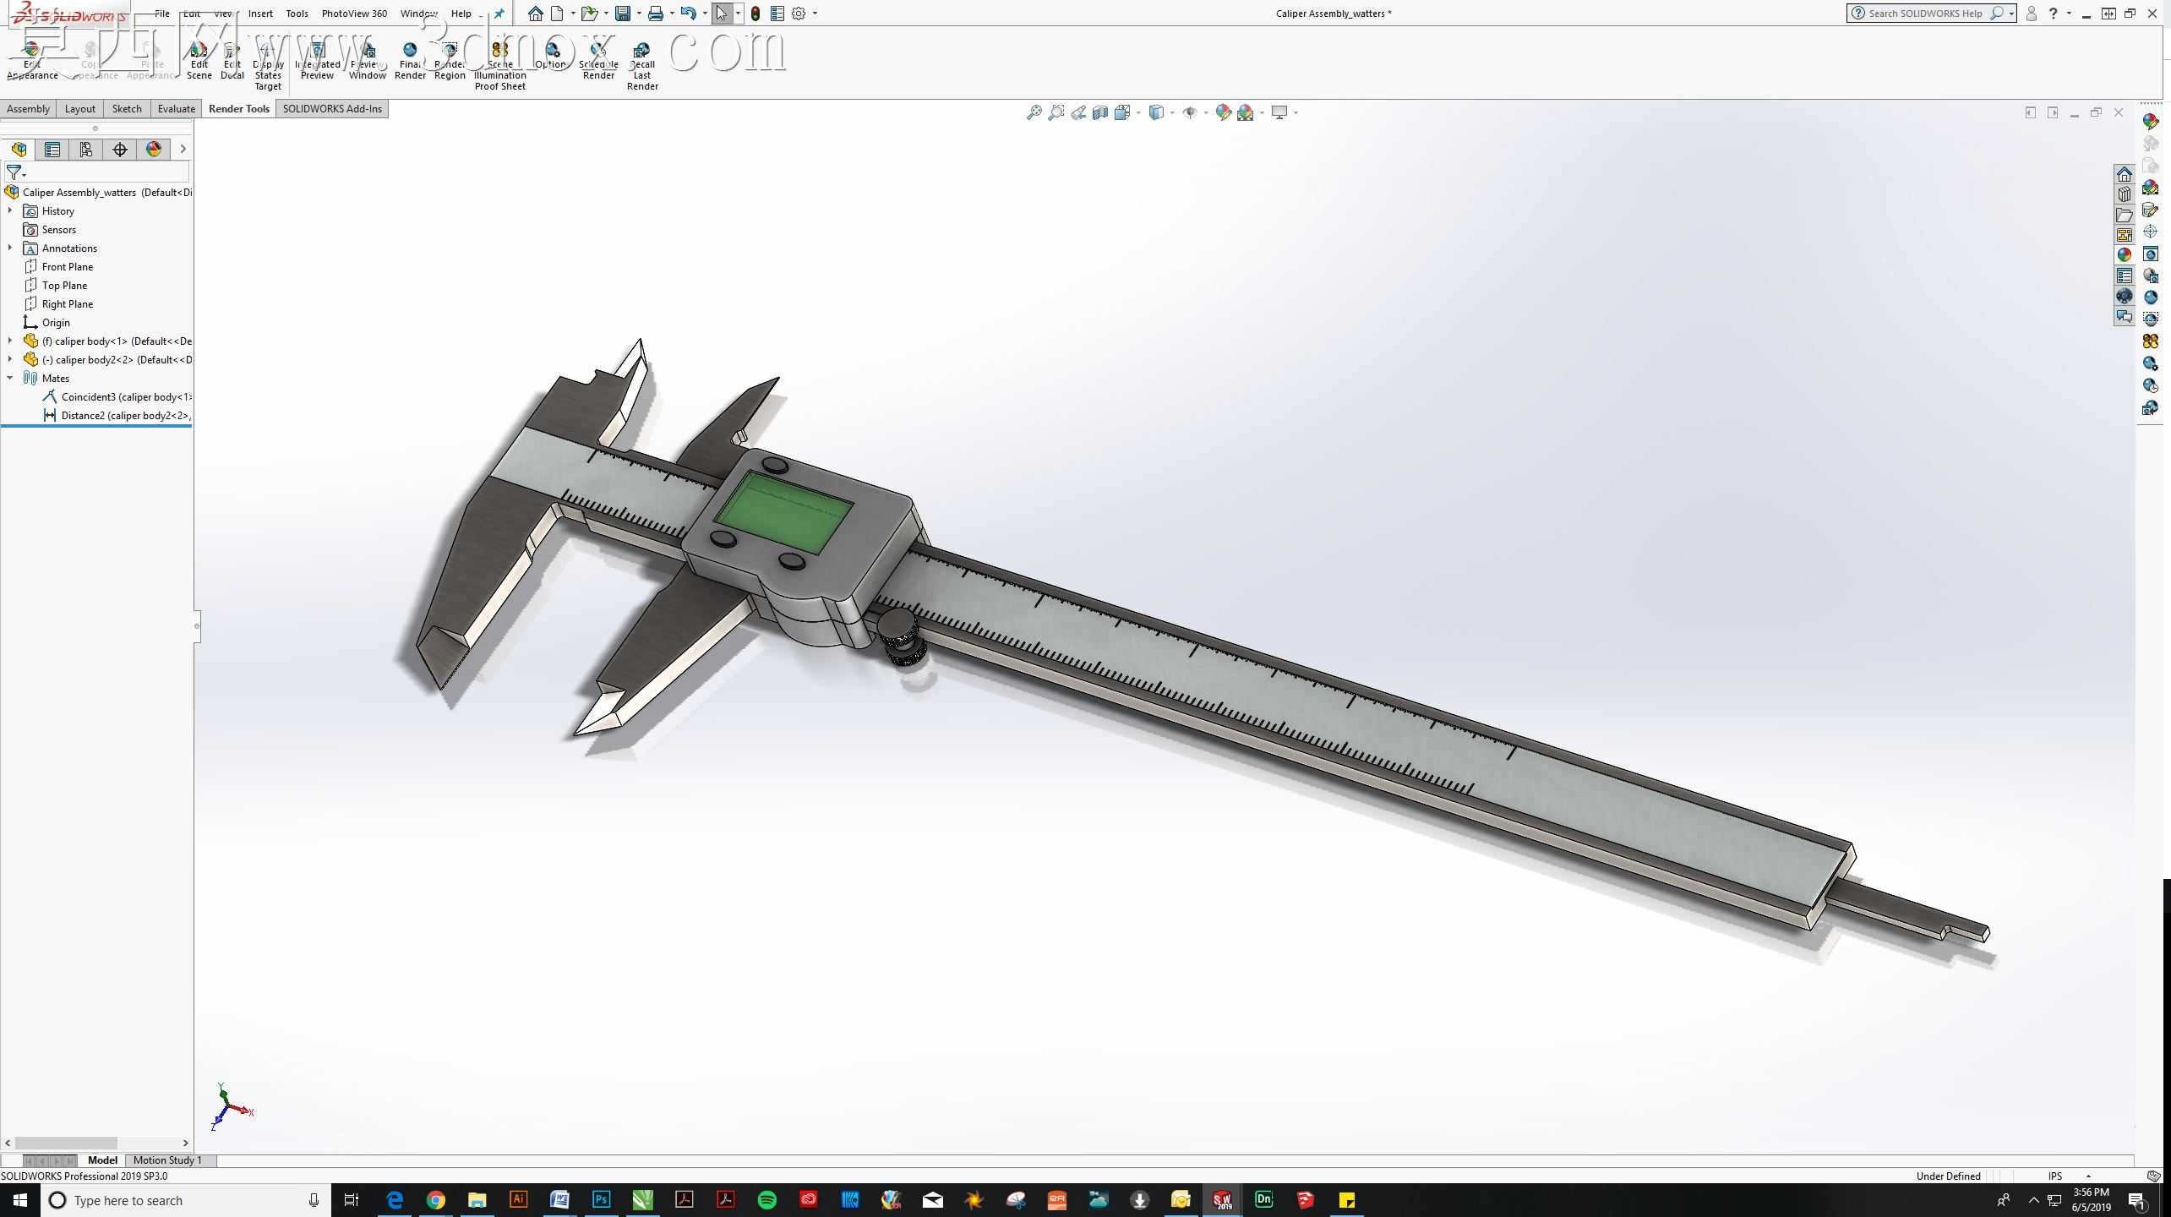Open the File Explorer task pane tab
The image size is (2171, 1217).
[x=2125, y=215]
